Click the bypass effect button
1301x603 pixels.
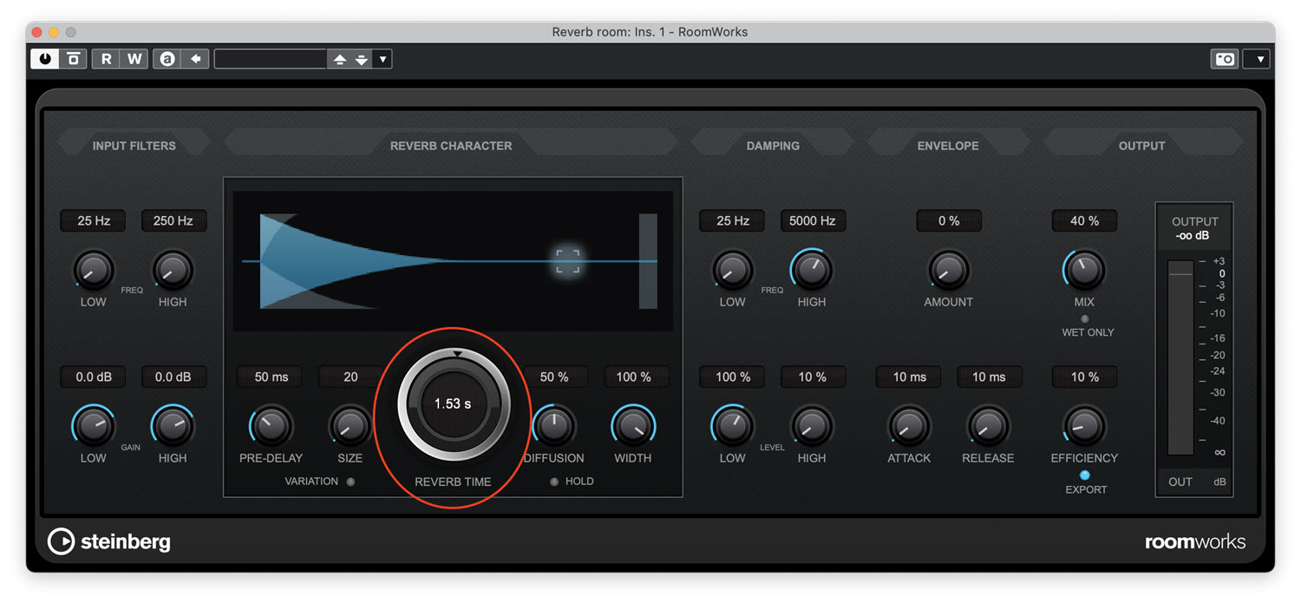(74, 59)
